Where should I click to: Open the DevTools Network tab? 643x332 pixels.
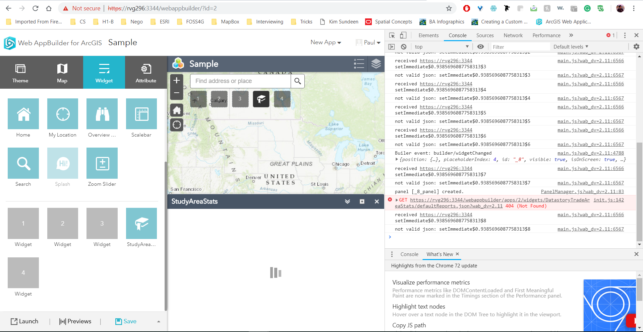click(x=513, y=35)
